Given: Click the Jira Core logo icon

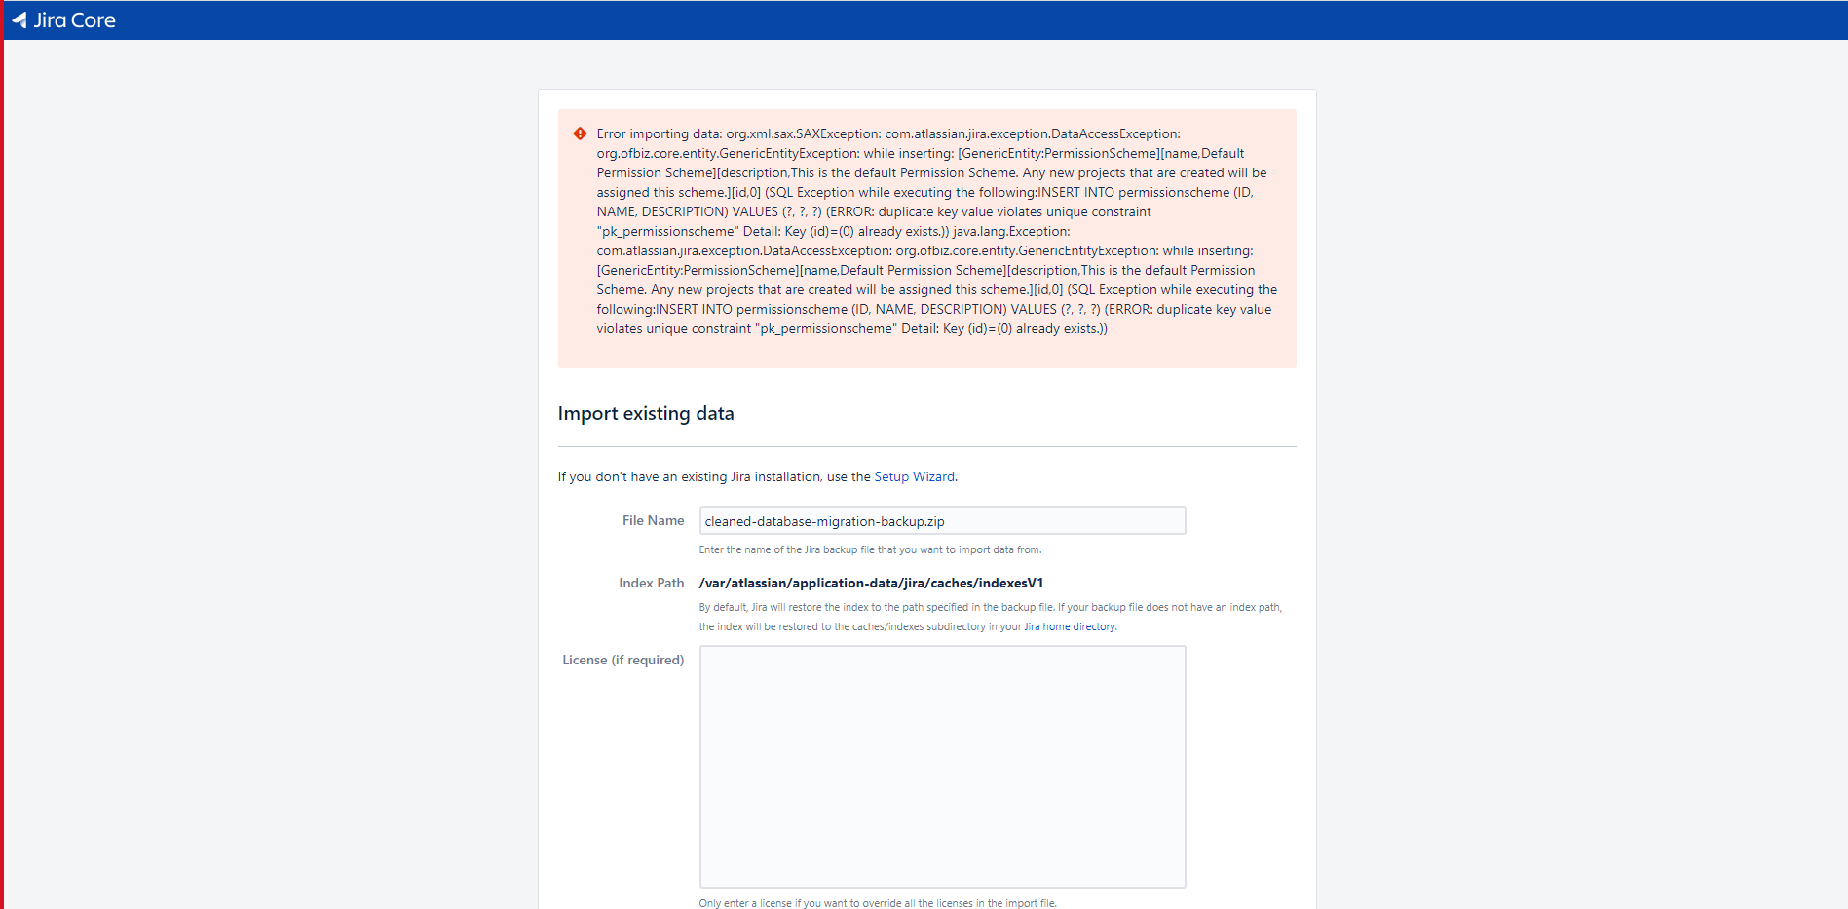Looking at the screenshot, I should click(19, 19).
